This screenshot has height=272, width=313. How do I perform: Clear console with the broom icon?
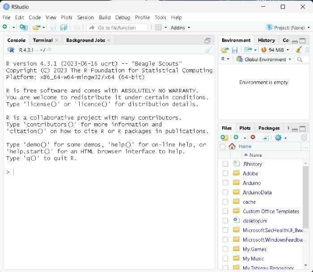click(x=208, y=50)
